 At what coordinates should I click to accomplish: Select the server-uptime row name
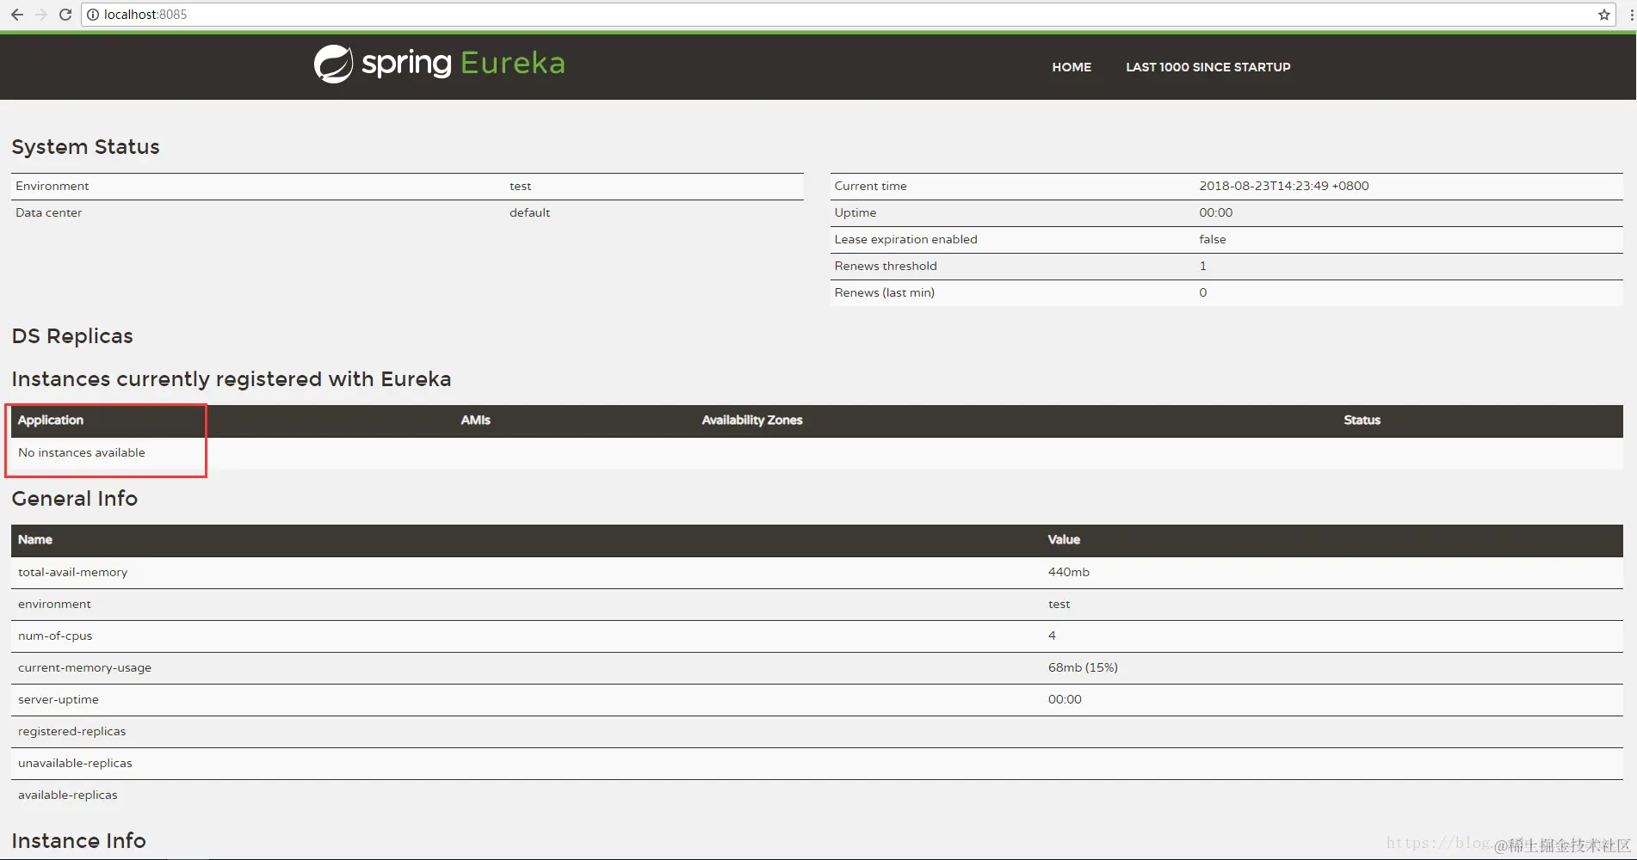[x=58, y=699]
